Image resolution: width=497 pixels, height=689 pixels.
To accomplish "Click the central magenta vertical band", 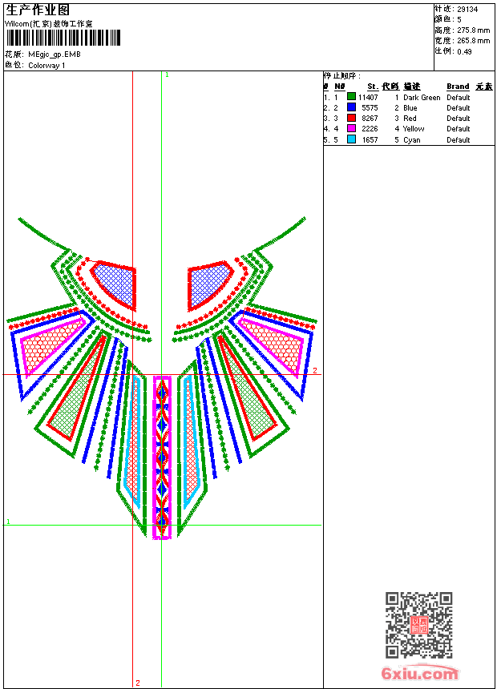I will [162, 457].
